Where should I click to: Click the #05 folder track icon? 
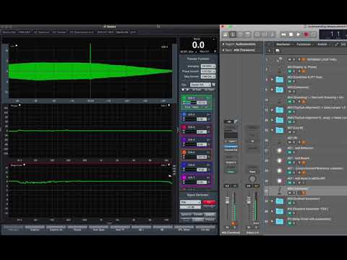[x=280, y=110]
